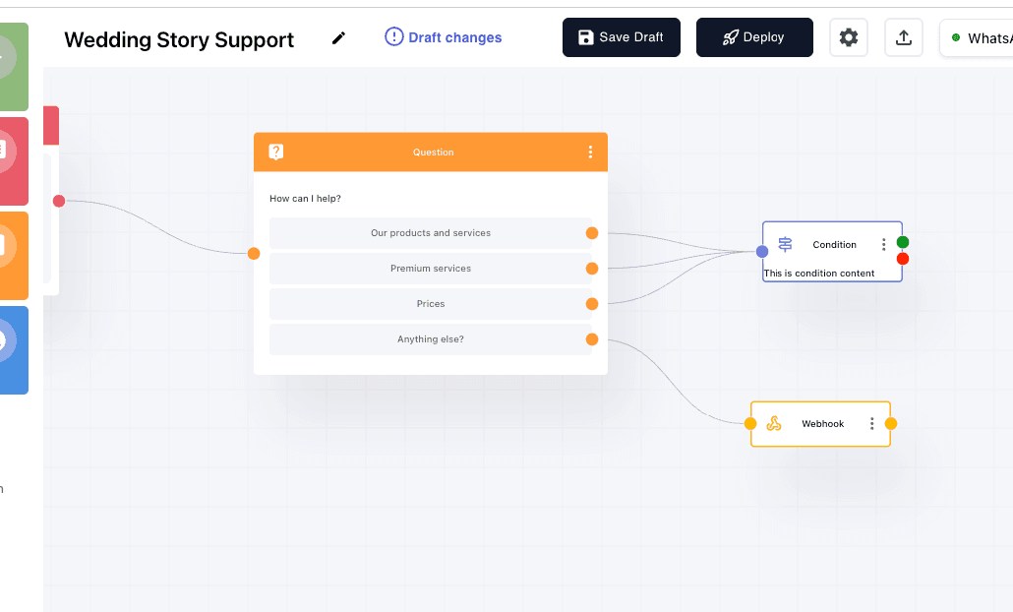
Task: Open the Webhook node three-dot menu
Action: (x=871, y=424)
